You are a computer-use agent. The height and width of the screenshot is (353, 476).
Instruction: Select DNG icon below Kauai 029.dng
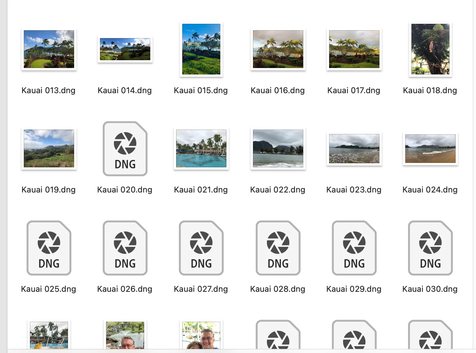coord(354,334)
